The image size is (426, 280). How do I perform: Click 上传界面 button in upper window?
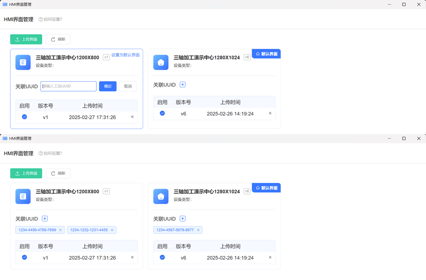click(x=26, y=39)
